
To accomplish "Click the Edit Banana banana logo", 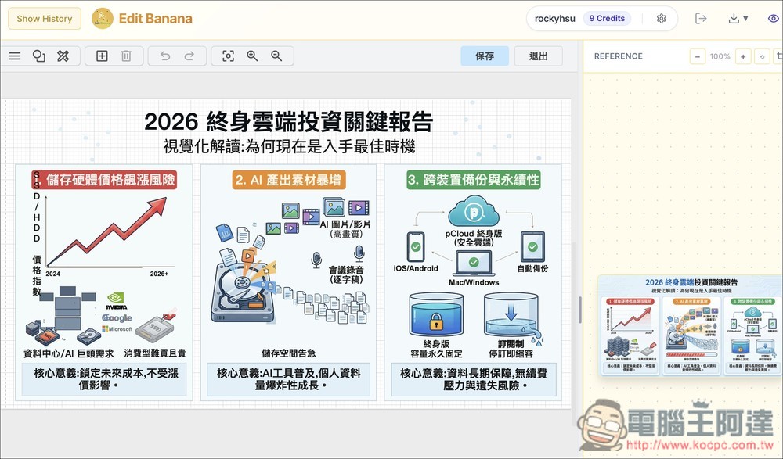I will point(104,18).
